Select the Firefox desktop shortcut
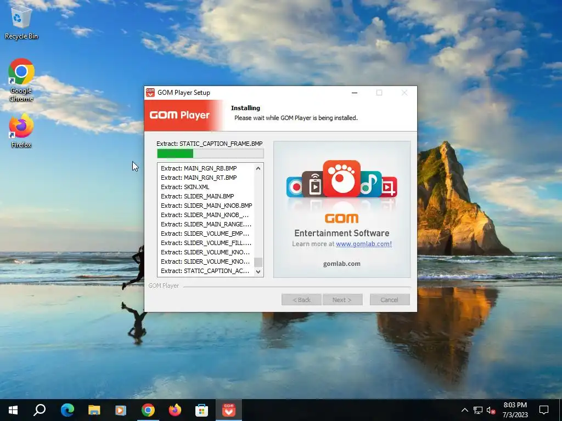The height and width of the screenshot is (421, 562). click(21, 131)
